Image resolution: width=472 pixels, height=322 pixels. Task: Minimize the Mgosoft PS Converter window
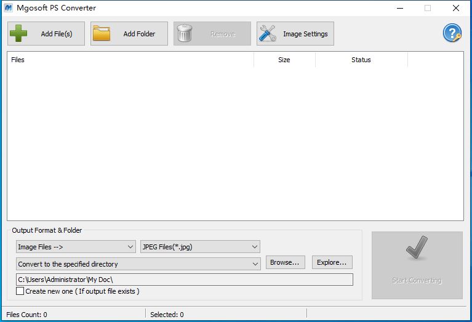tap(400, 8)
